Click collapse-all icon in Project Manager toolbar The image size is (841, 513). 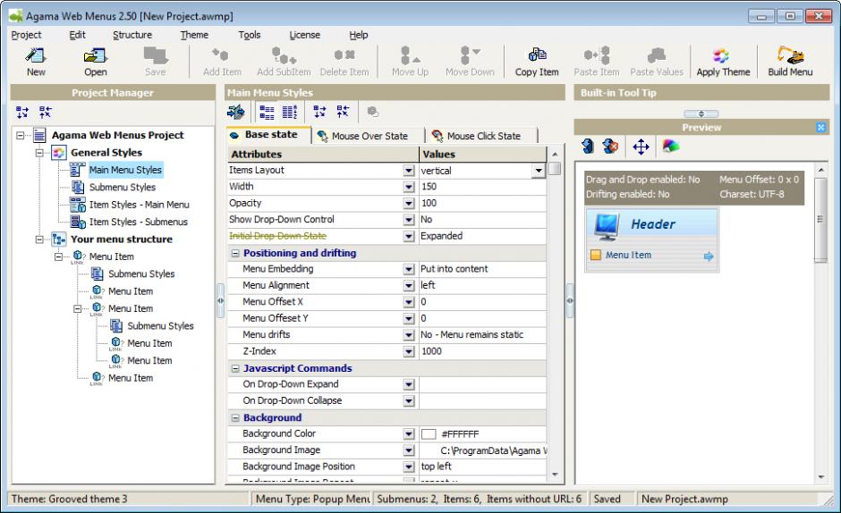(45, 112)
